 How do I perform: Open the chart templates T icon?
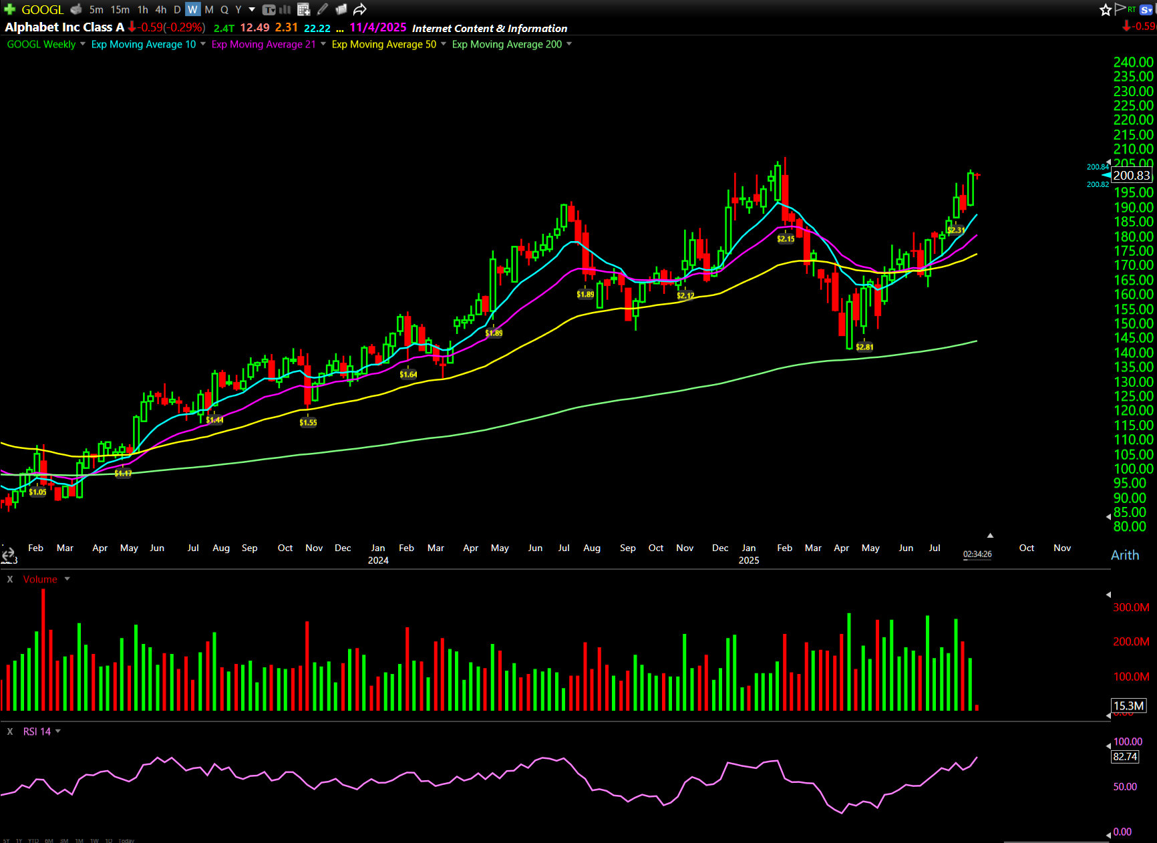coord(269,9)
